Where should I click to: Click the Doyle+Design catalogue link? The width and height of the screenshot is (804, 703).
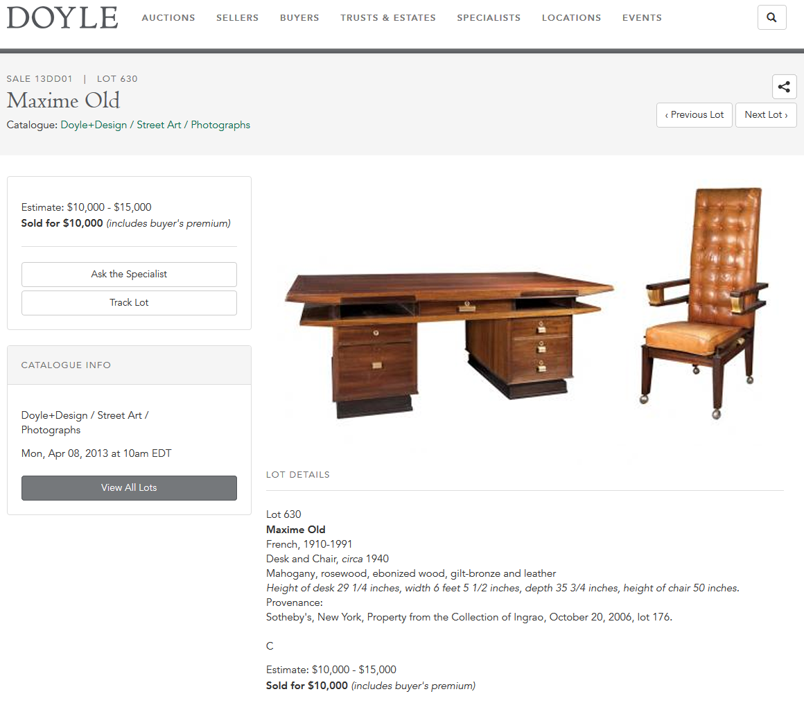pos(155,125)
